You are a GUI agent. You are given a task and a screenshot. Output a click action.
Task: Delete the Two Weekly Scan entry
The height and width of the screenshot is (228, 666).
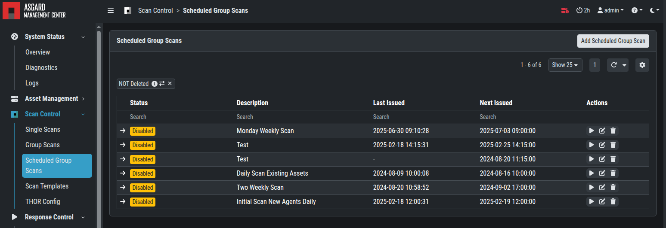point(613,187)
